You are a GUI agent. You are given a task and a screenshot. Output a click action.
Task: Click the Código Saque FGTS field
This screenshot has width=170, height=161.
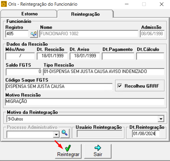click(x=59, y=86)
